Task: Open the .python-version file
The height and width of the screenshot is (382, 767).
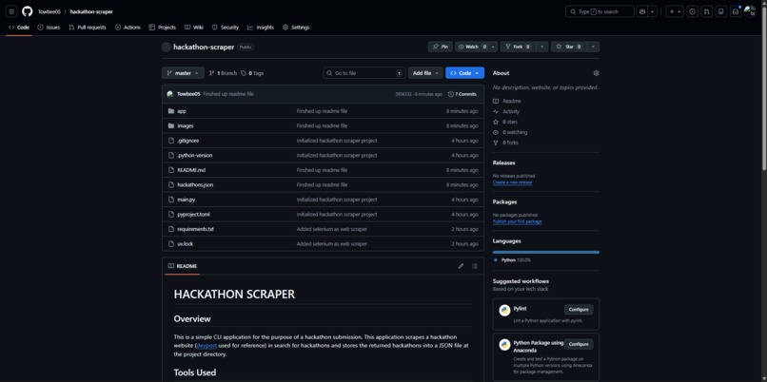Action: [x=195, y=155]
